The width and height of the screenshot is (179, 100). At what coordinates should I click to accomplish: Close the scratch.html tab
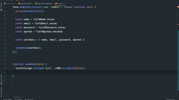pyautogui.click(x=16, y=4)
